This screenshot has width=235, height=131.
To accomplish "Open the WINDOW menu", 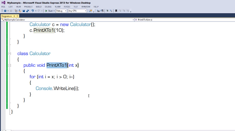I will pyautogui.click(x=86, y=7).
